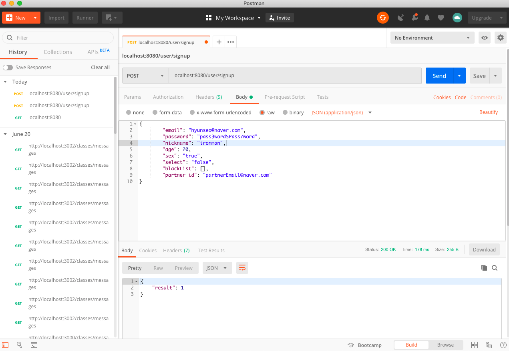Open the environment quick look eye icon

point(485,38)
